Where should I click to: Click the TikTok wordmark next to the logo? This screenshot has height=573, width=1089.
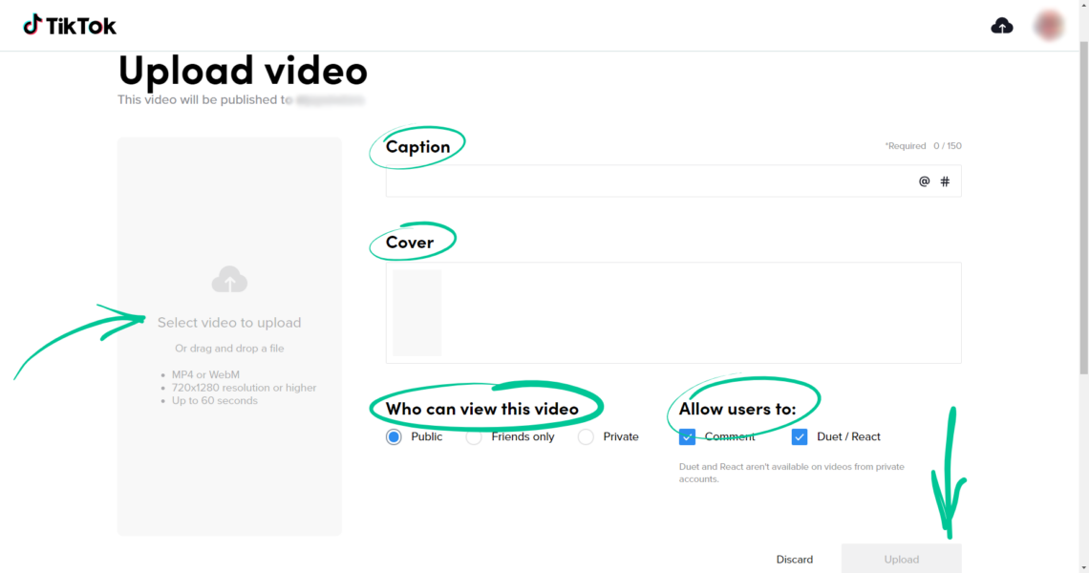coord(81,25)
